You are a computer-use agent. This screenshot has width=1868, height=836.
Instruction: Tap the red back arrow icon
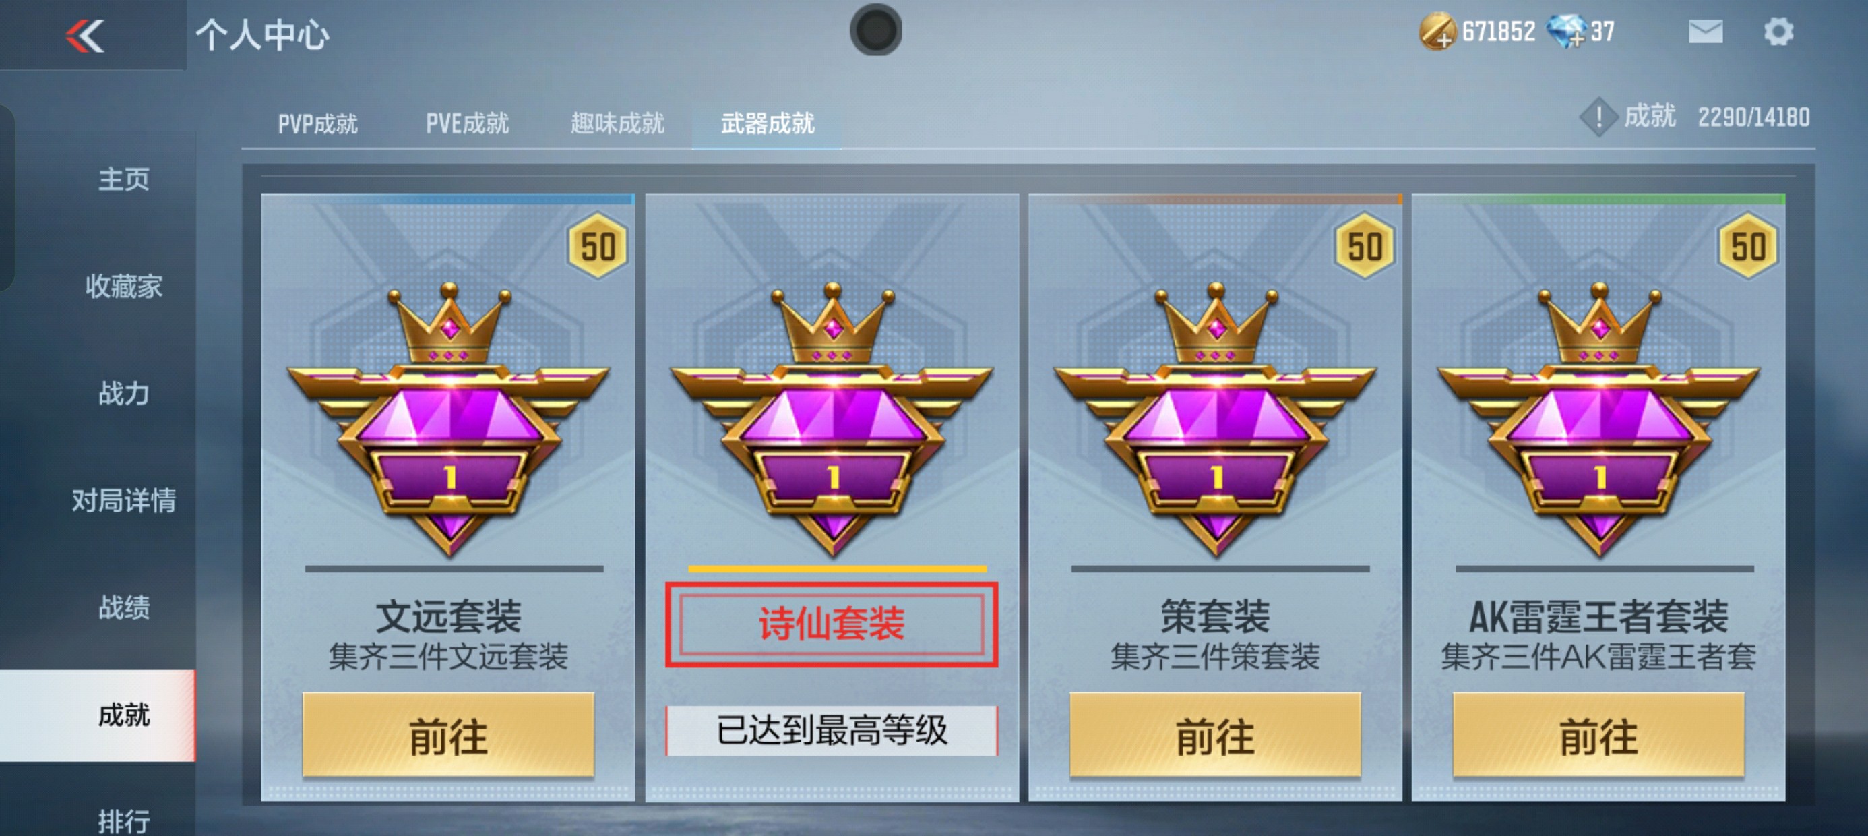click(85, 36)
